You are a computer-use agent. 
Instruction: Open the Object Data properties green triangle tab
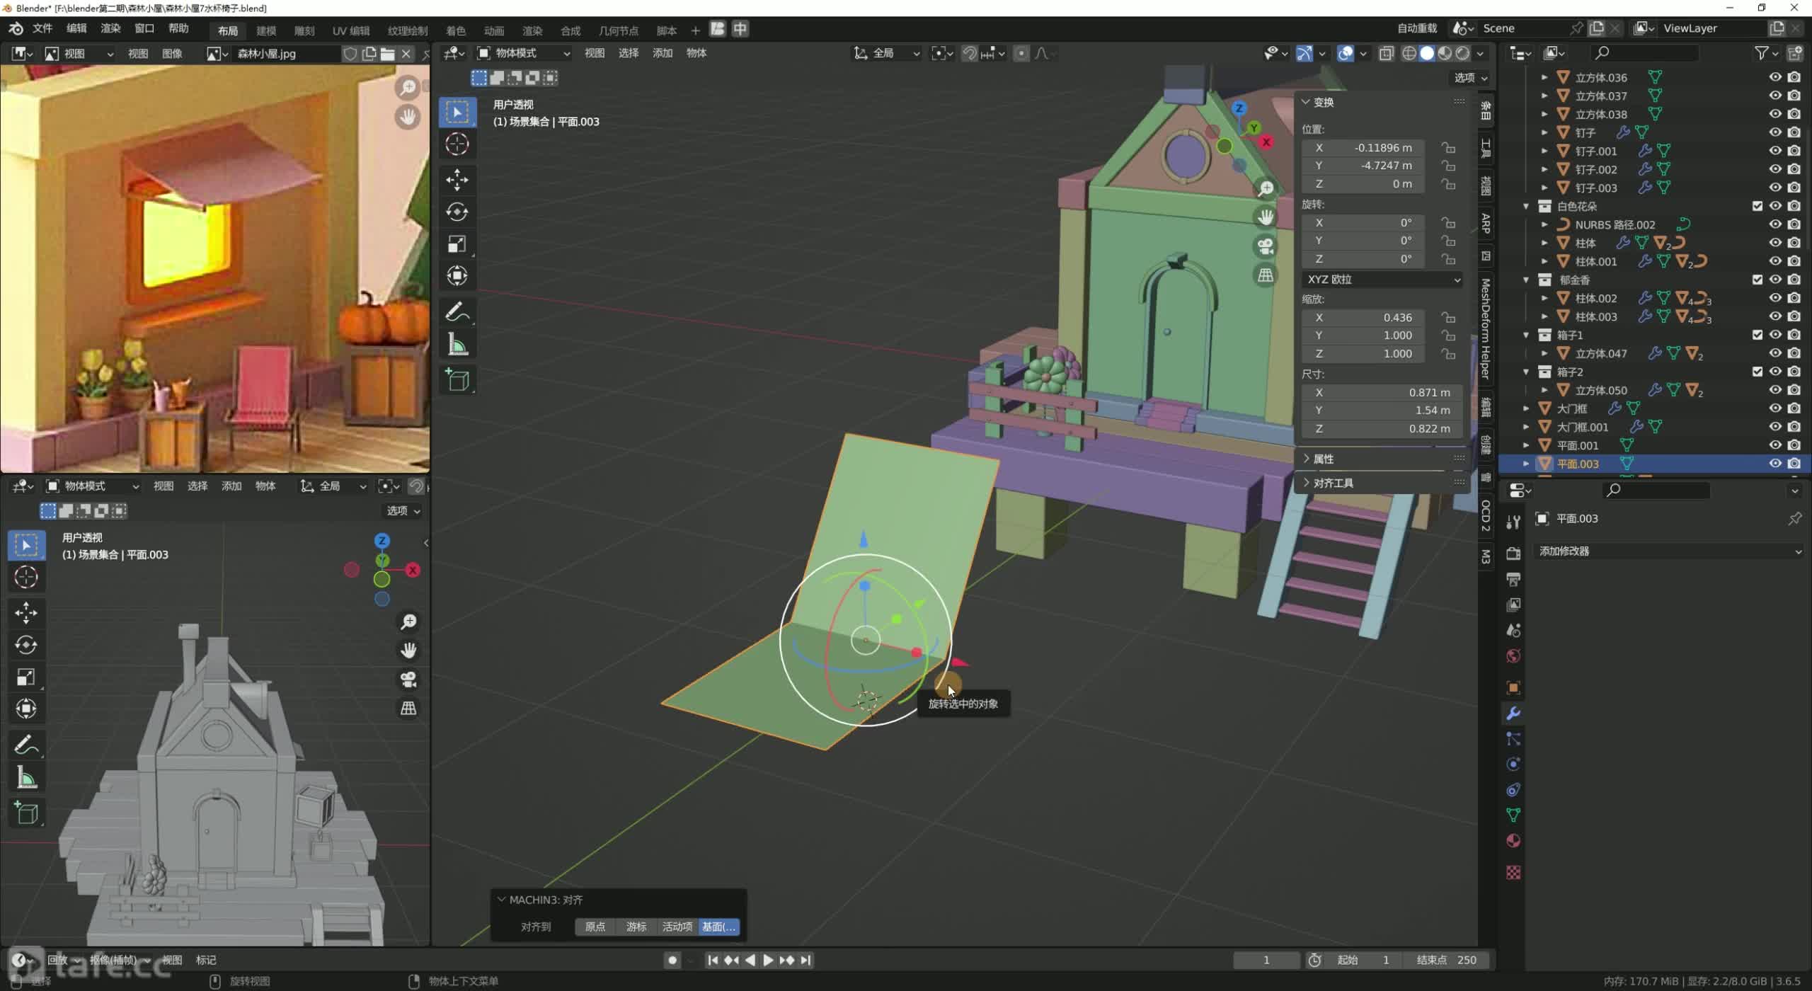point(1513,815)
